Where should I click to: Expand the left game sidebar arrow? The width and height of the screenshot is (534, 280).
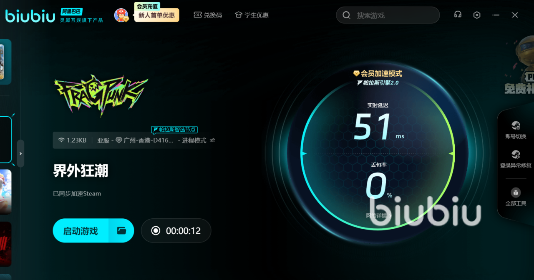[x=20, y=153]
